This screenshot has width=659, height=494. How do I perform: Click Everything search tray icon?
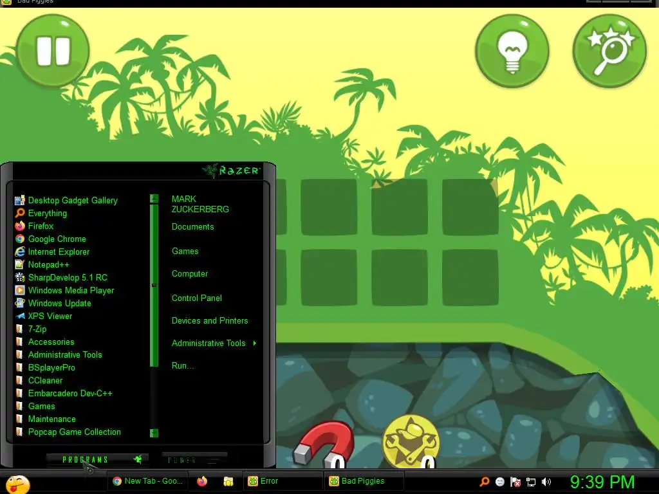point(485,482)
